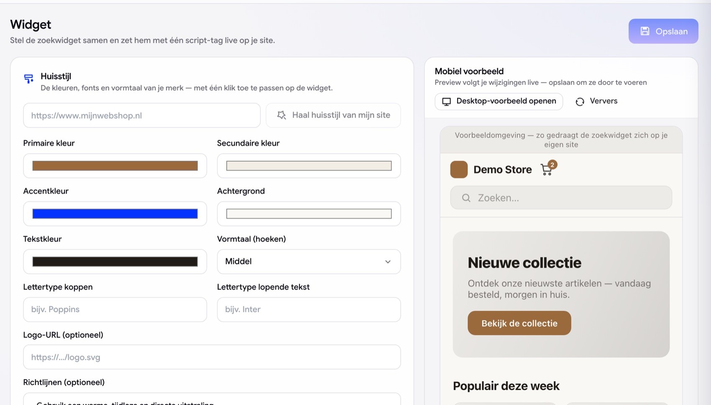Click the floppy disk icon on Opslaan
Image resolution: width=711 pixels, height=405 pixels.
645,31
